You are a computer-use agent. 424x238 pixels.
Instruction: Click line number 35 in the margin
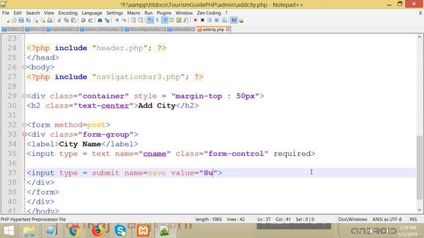tap(12, 153)
